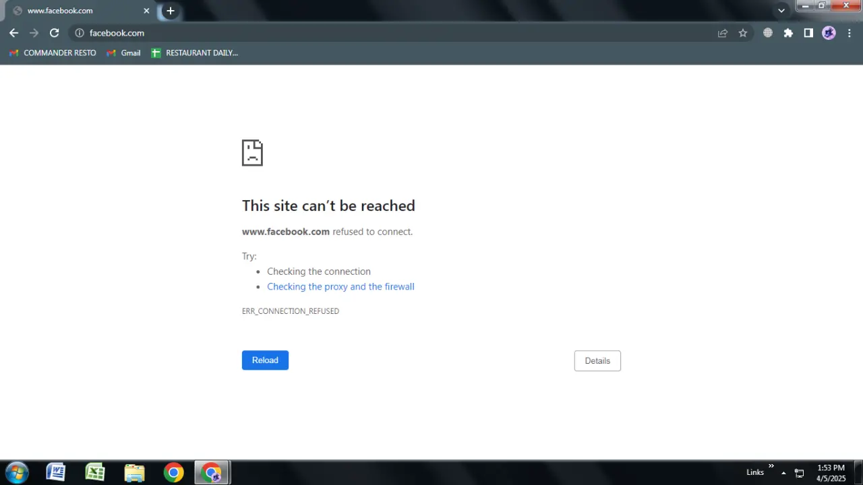Expand the tab search dropdown arrow
Viewport: 863px width, 485px height.
pos(781,11)
